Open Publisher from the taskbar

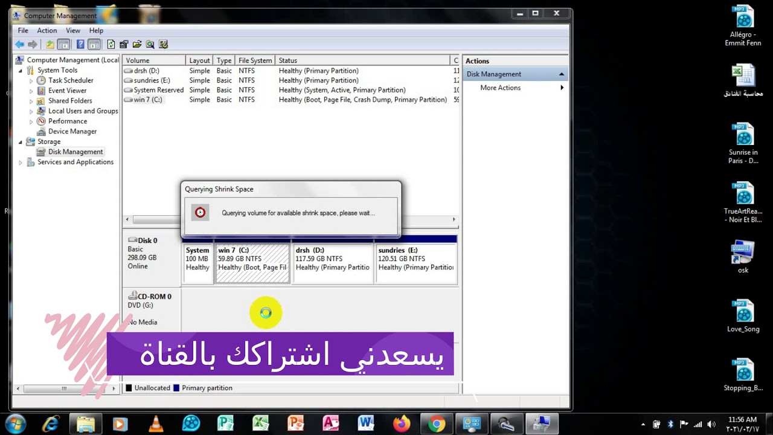point(225,424)
